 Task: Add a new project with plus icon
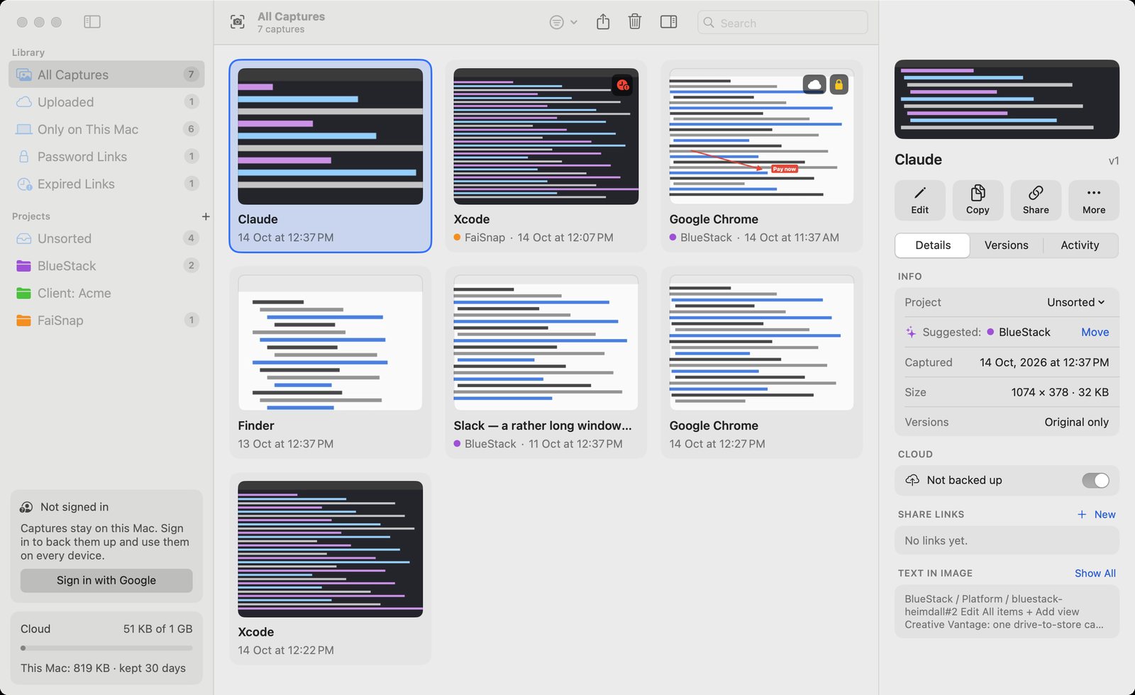[x=206, y=216]
